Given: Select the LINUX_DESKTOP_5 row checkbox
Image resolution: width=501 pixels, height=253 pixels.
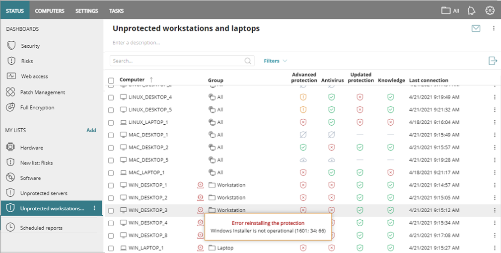Looking at the screenshot, I should [x=111, y=110].
